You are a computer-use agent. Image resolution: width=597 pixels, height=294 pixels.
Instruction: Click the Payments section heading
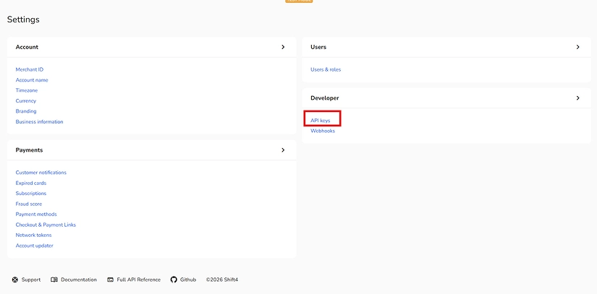pyautogui.click(x=30, y=150)
